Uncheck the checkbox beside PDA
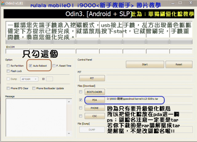This screenshot has width=197, height=142. 81,100
